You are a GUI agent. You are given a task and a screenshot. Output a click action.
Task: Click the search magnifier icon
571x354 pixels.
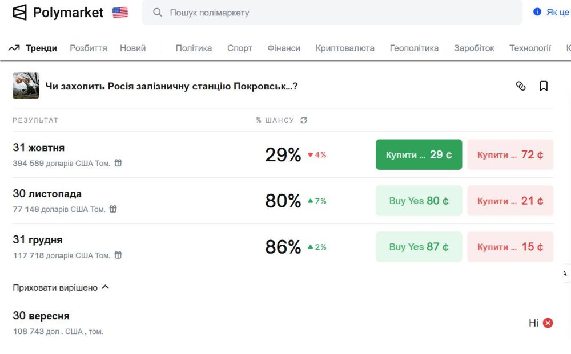coord(158,13)
